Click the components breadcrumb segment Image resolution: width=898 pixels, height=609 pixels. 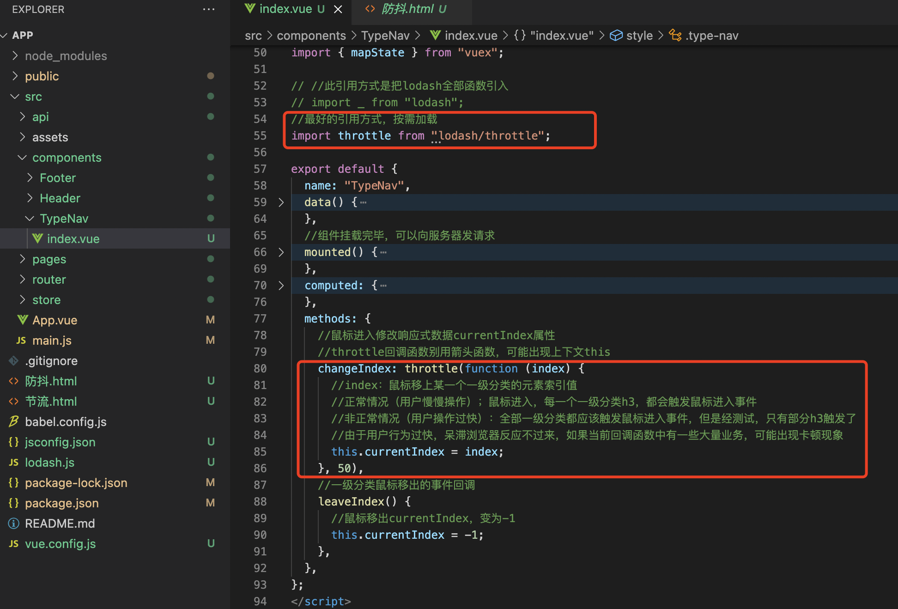[311, 36]
